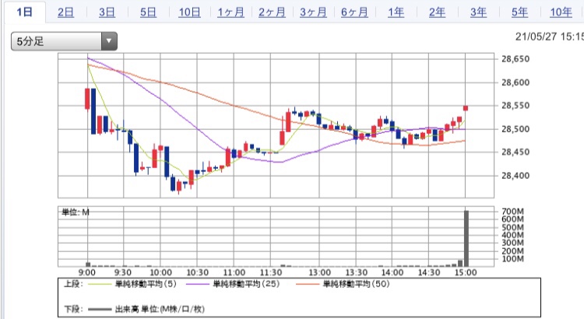Open the 10日 period tab
The width and height of the screenshot is (584, 319).
(x=189, y=12)
